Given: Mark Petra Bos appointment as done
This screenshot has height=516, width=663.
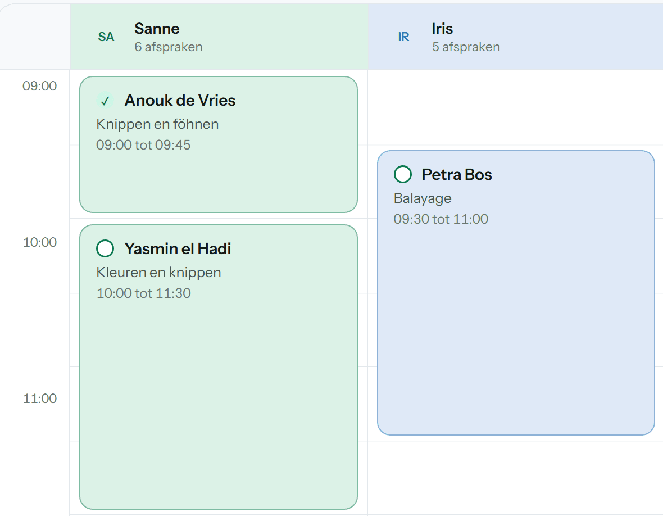Looking at the screenshot, I should pyautogui.click(x=402, y=174).
